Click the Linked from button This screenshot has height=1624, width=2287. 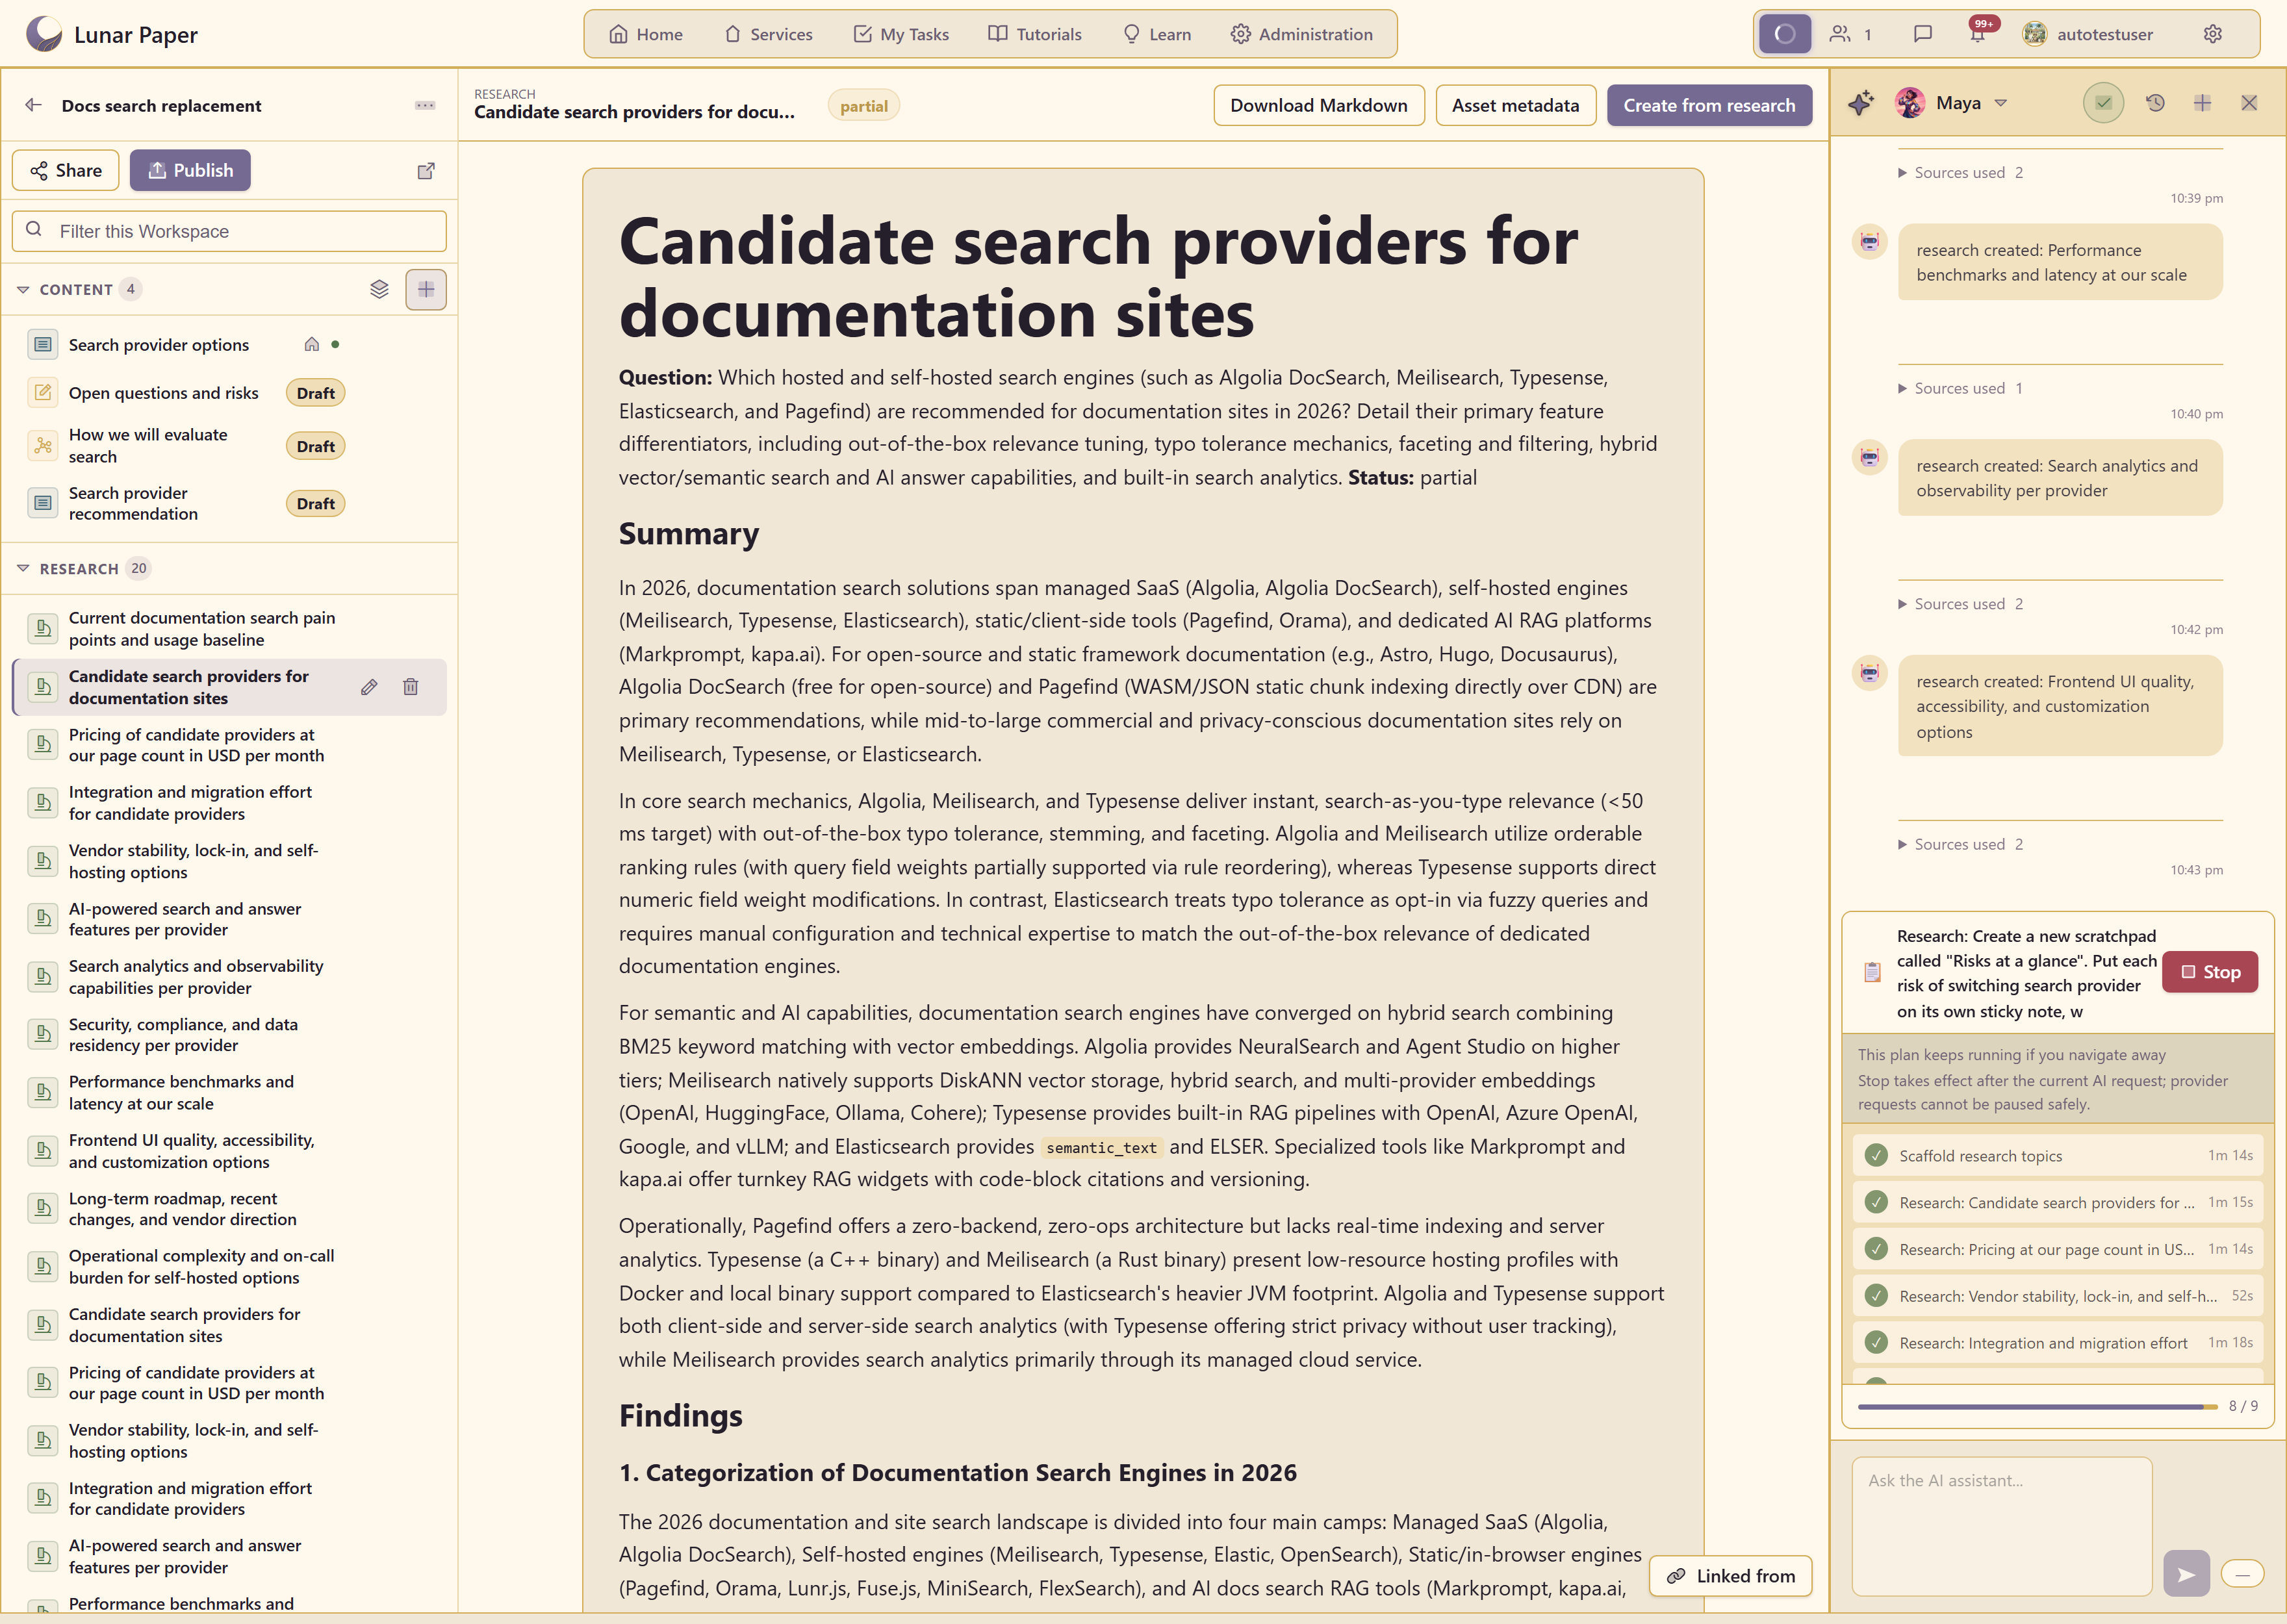pyautogui.click(x=1730, y=1576)
